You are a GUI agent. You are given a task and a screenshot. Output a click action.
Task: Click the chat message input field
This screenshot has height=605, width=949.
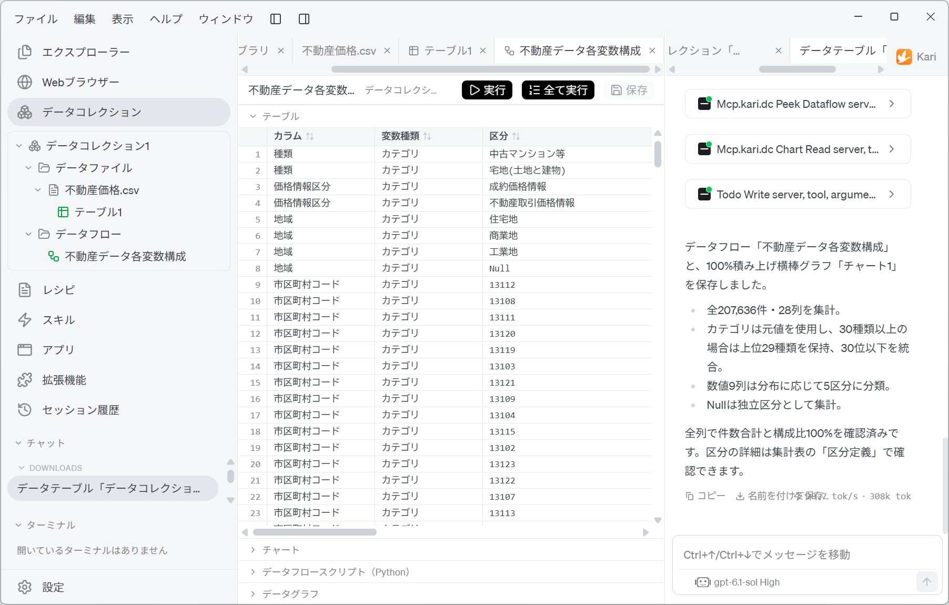click(807, 554)
